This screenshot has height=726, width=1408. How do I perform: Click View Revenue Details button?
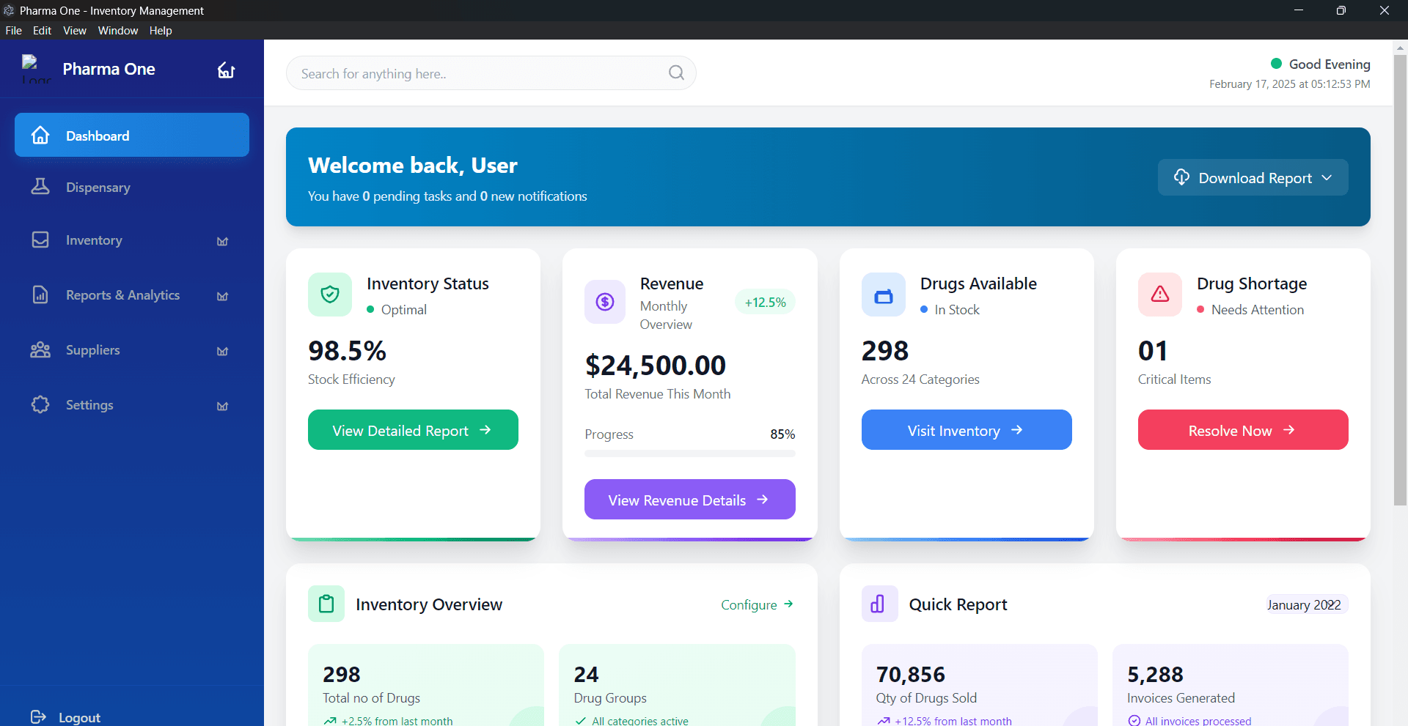tap(690, 500)
